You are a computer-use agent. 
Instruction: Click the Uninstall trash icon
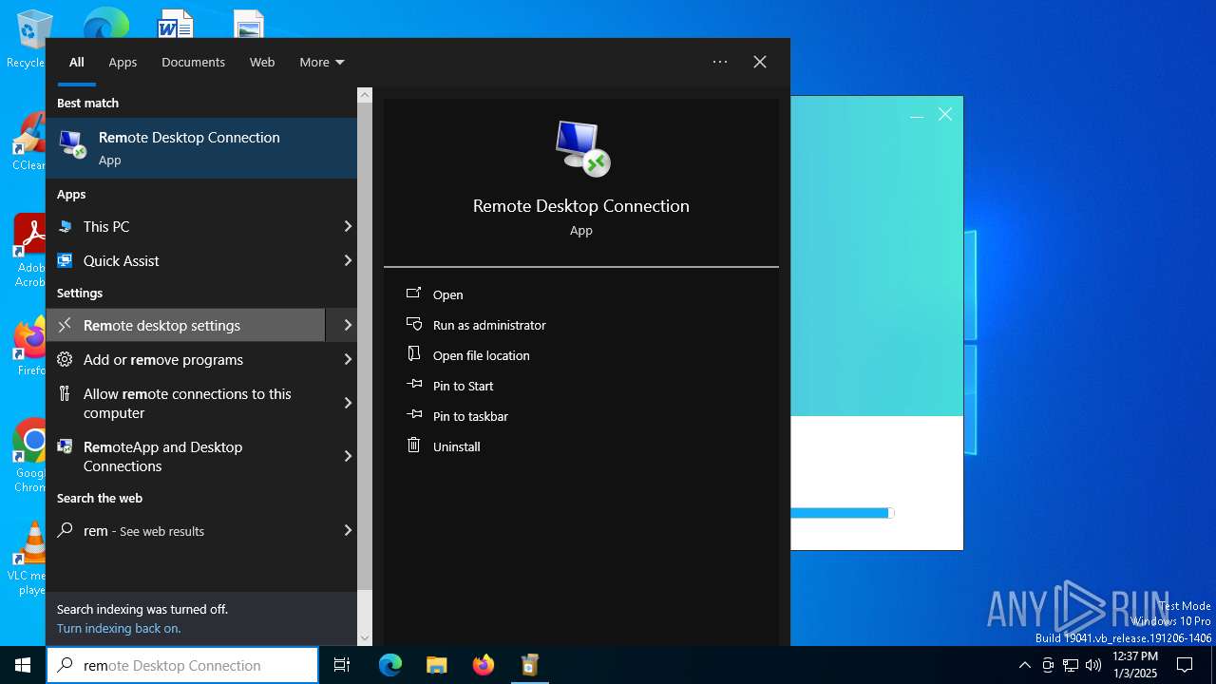point(413,445)
